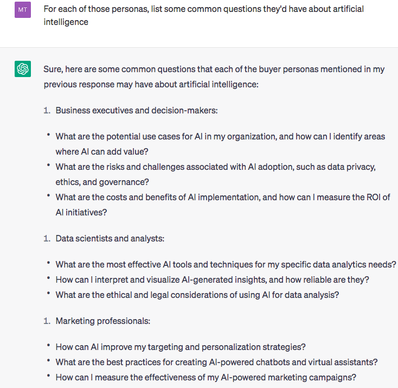The width and height of the screenshot is (398, 388).
Task: Click the purple MT user avatar
Action: point(23,10)
